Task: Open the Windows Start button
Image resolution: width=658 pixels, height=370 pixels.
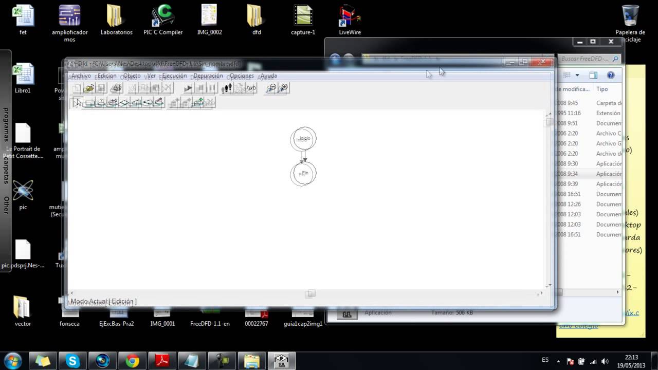Action: [12, 361]
